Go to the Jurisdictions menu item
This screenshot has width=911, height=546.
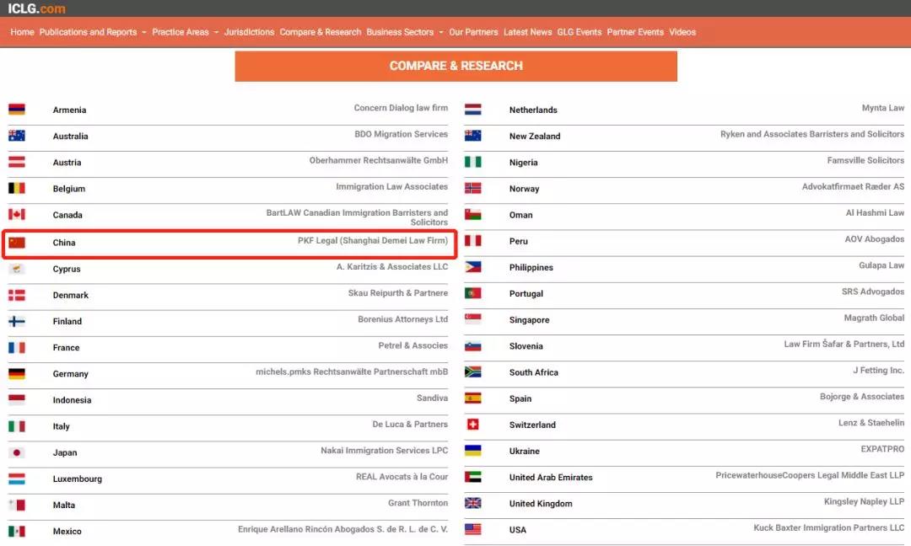pos(249,32)
